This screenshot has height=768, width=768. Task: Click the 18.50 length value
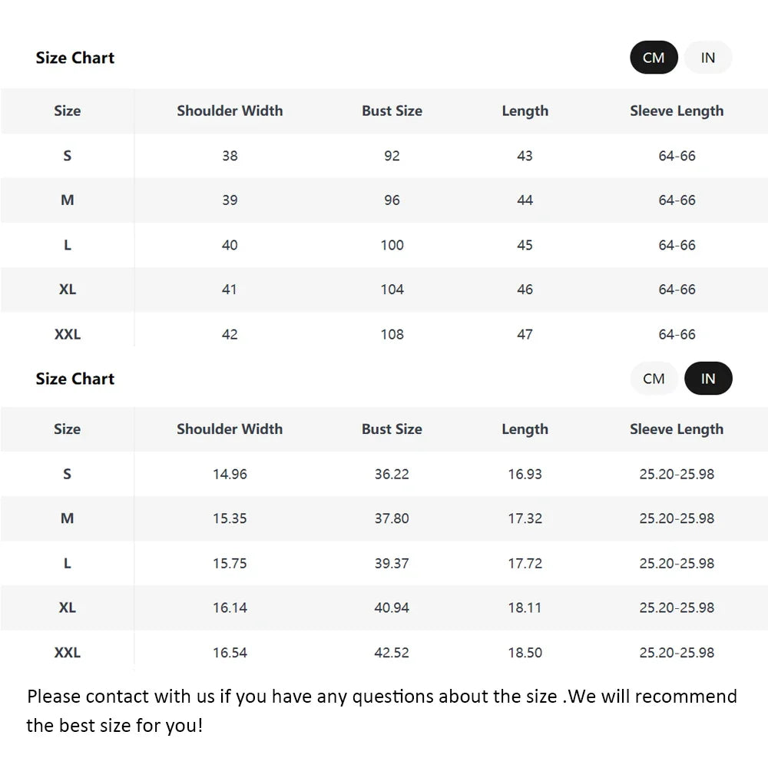click(x=525, y=652)
